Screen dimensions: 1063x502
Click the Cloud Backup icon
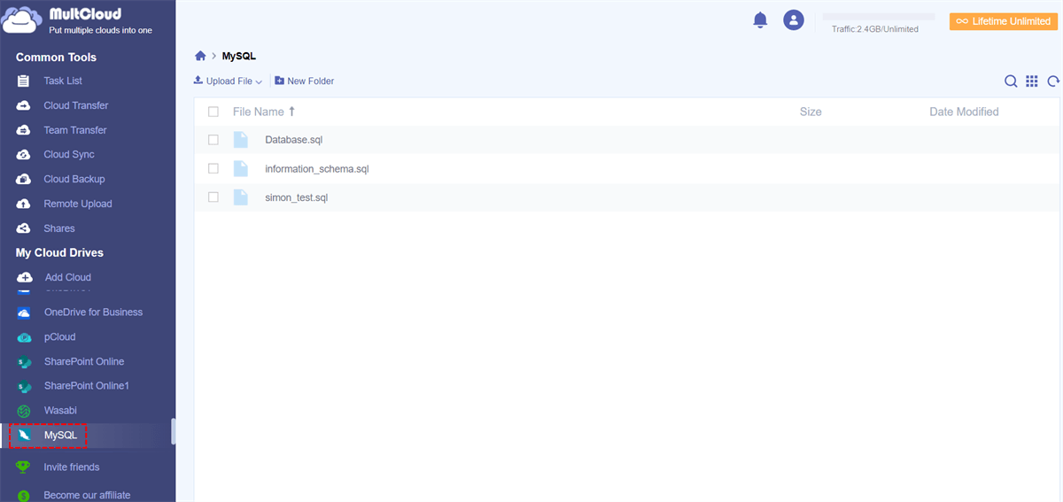click(x=24, y=179)
